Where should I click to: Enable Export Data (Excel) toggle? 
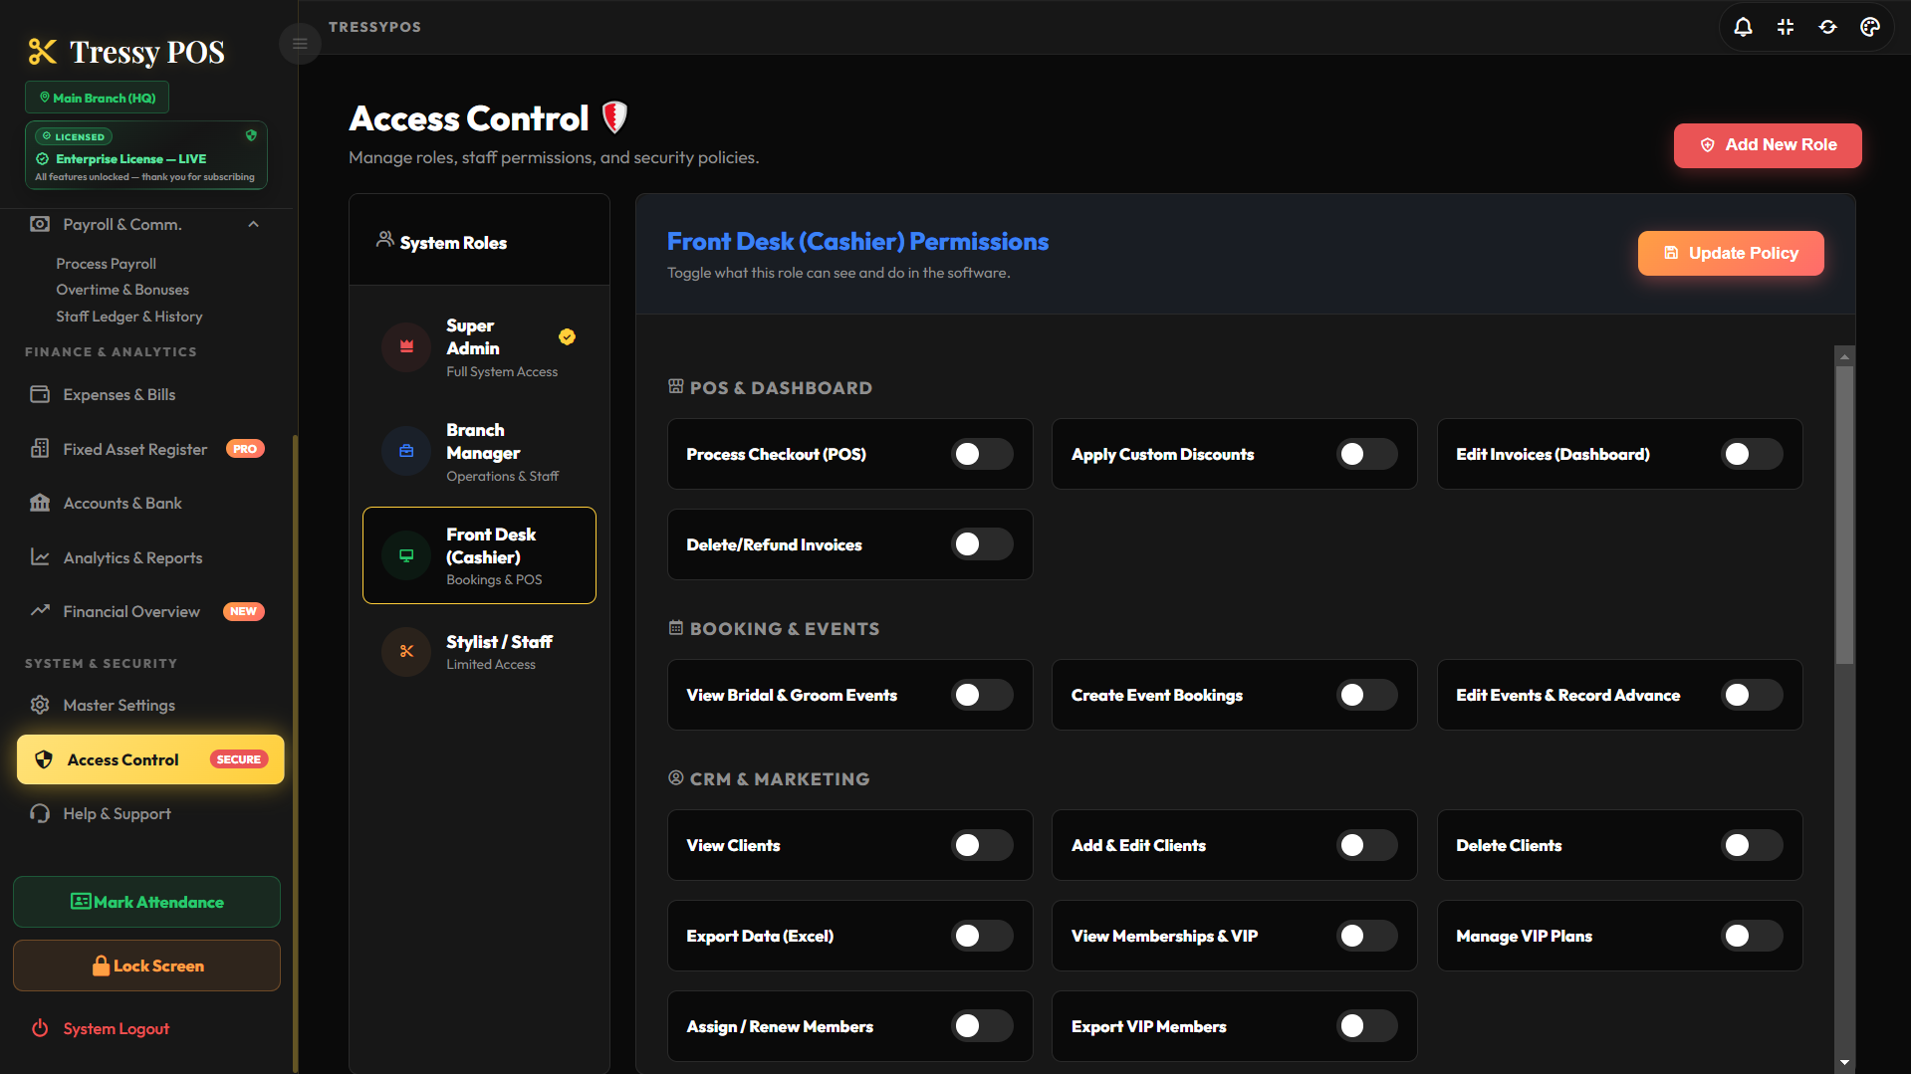pyautogui.click(x=982, y=936)
